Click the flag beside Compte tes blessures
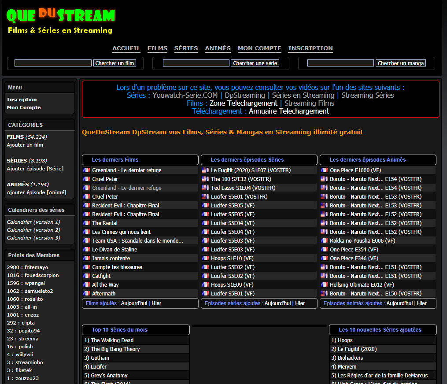 point(87,267)
